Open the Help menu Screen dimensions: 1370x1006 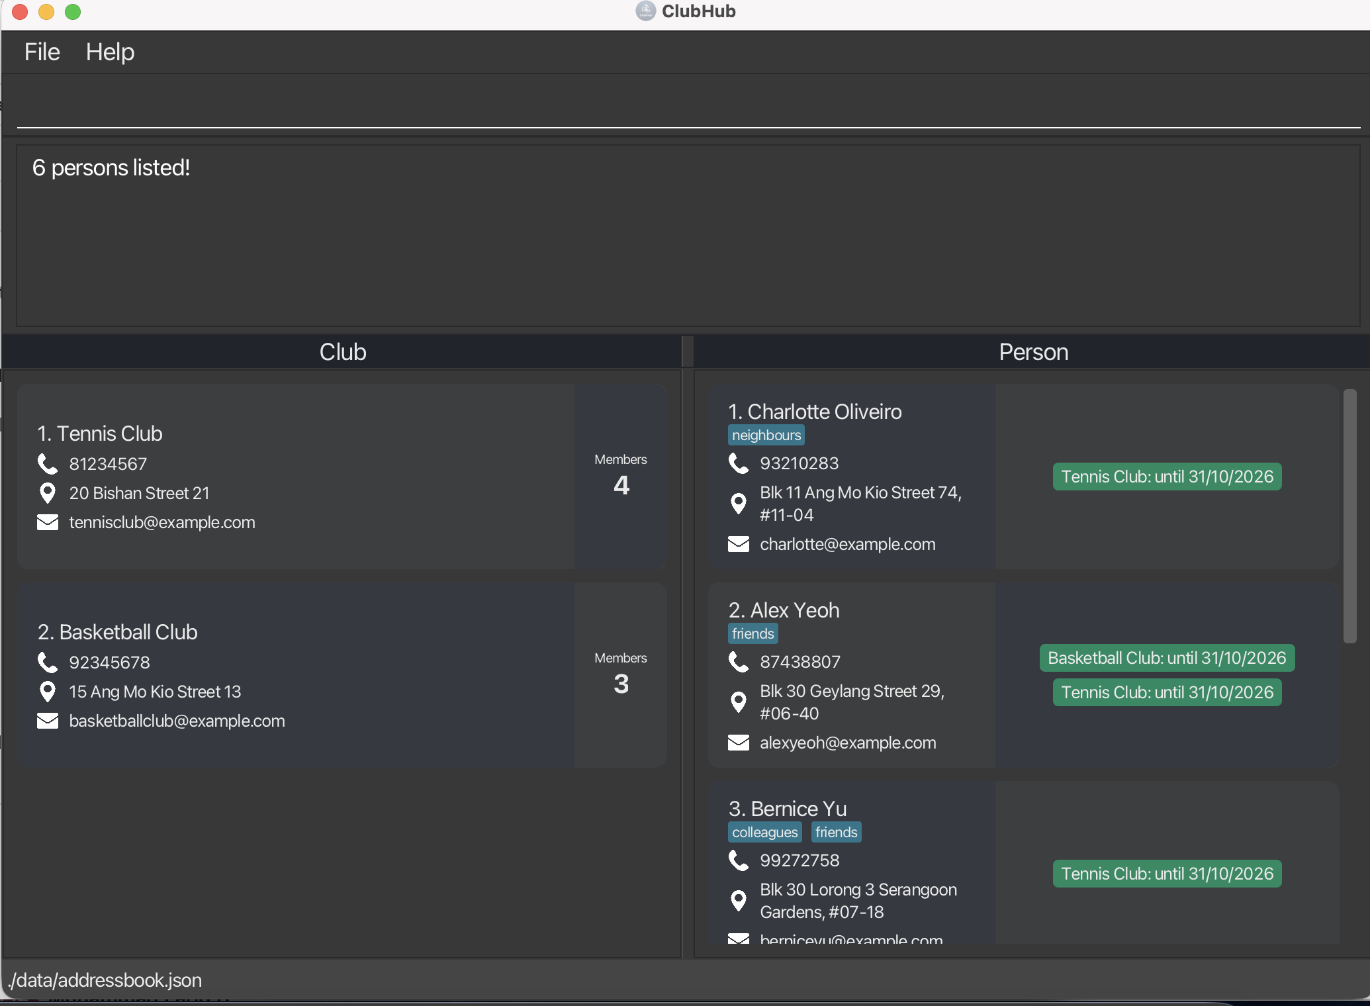coord(110,52)
